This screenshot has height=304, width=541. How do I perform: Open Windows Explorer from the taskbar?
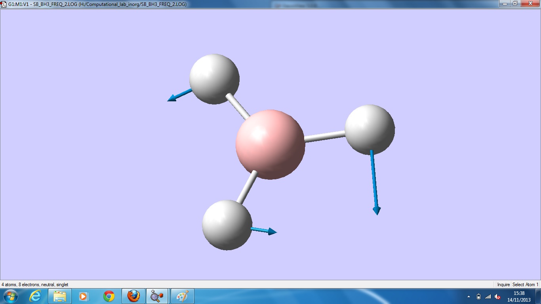[60, 296]
